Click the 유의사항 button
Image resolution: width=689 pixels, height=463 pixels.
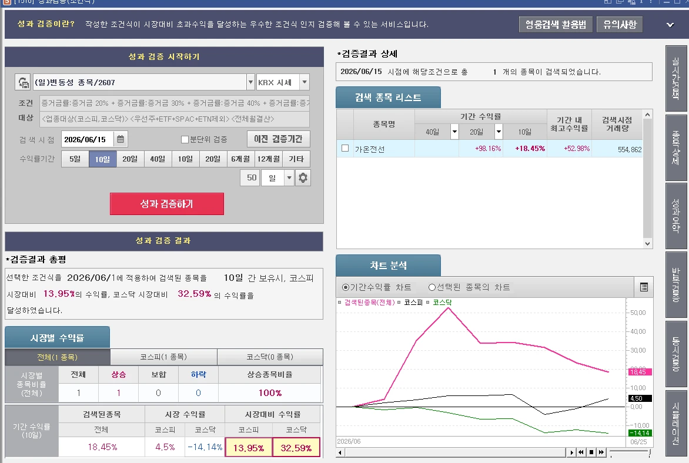[620, 25]
